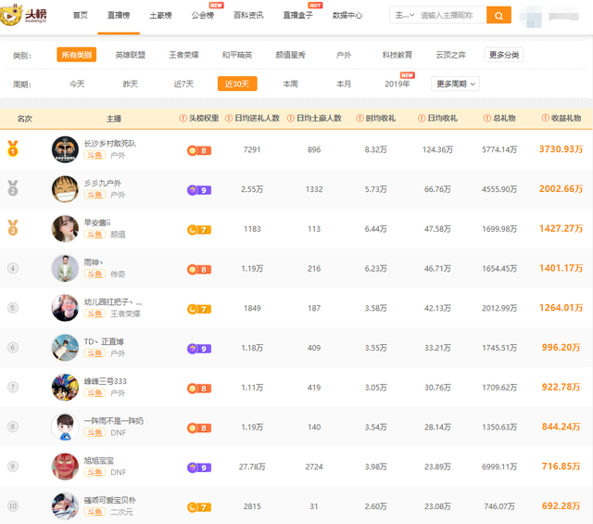Open the 数据中心 menu item
This screenshot has width=593, height=524.
click(347, 16)
